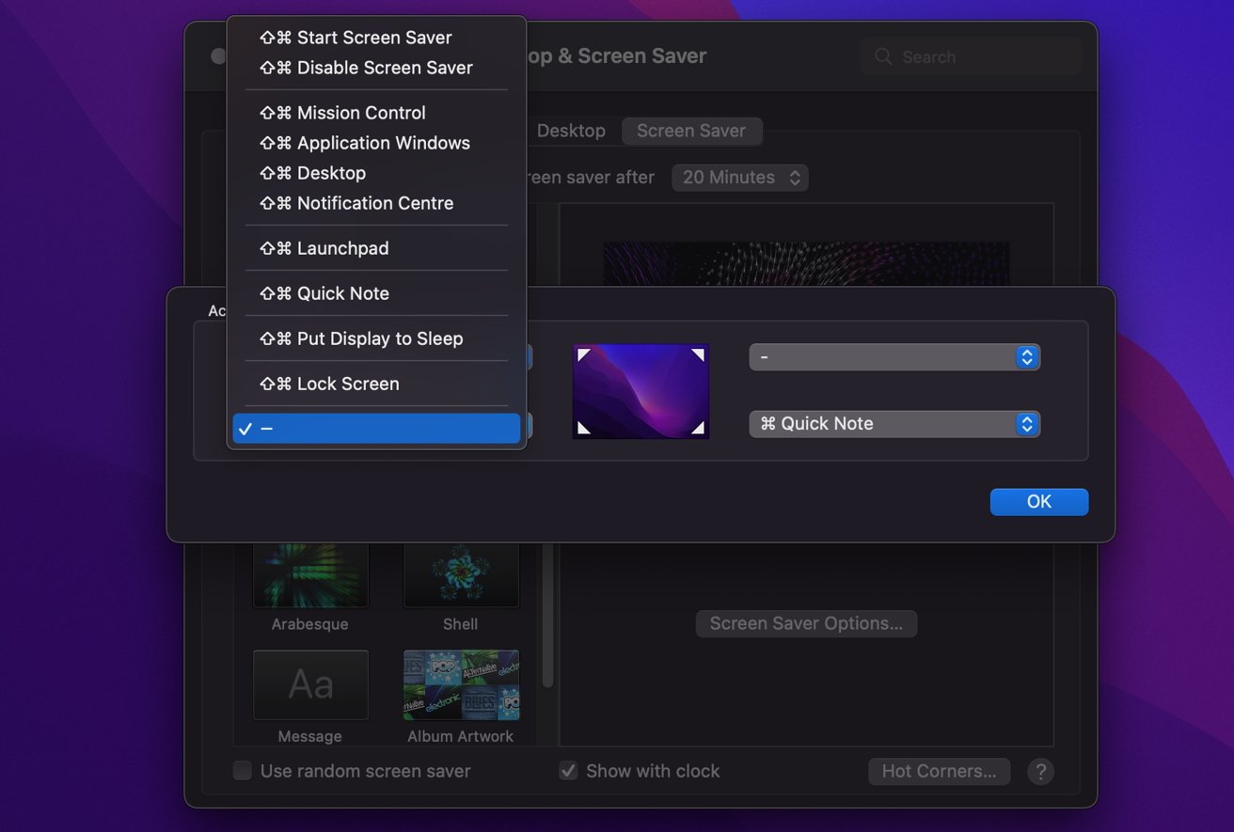Viewport: 1234px width, 832px height.
Task: Click the magnifier icon in Search field
Action: tap(883, 57)
